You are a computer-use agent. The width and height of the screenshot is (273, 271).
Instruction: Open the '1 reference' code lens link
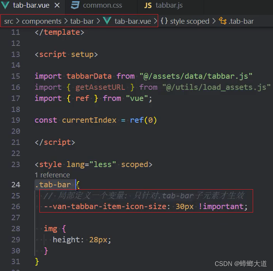[52, 175]
